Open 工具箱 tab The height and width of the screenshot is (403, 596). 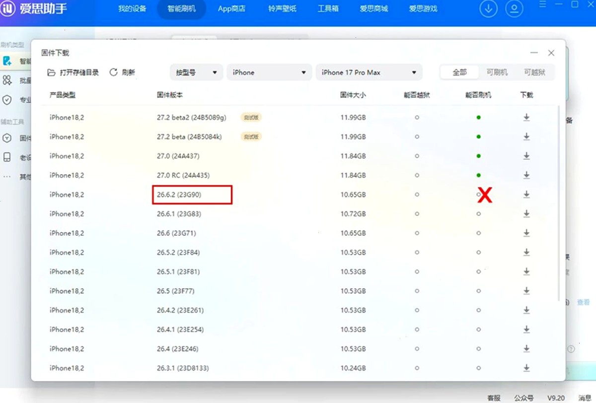pyautogui.click(x=328, y=9)
